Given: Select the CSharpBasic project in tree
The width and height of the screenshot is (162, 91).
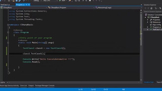Looking at the screenshot, I should pos(155,17).
